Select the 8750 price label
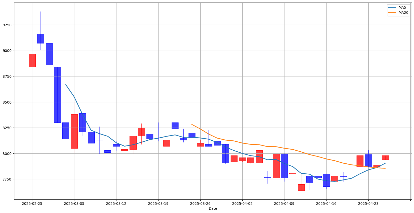Screen dimensions: 414x213 point(7,76)
